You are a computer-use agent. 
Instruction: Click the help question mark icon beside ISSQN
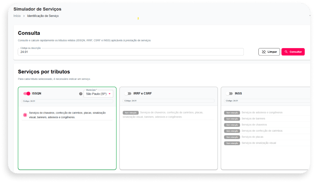click(x=81, y=94)
